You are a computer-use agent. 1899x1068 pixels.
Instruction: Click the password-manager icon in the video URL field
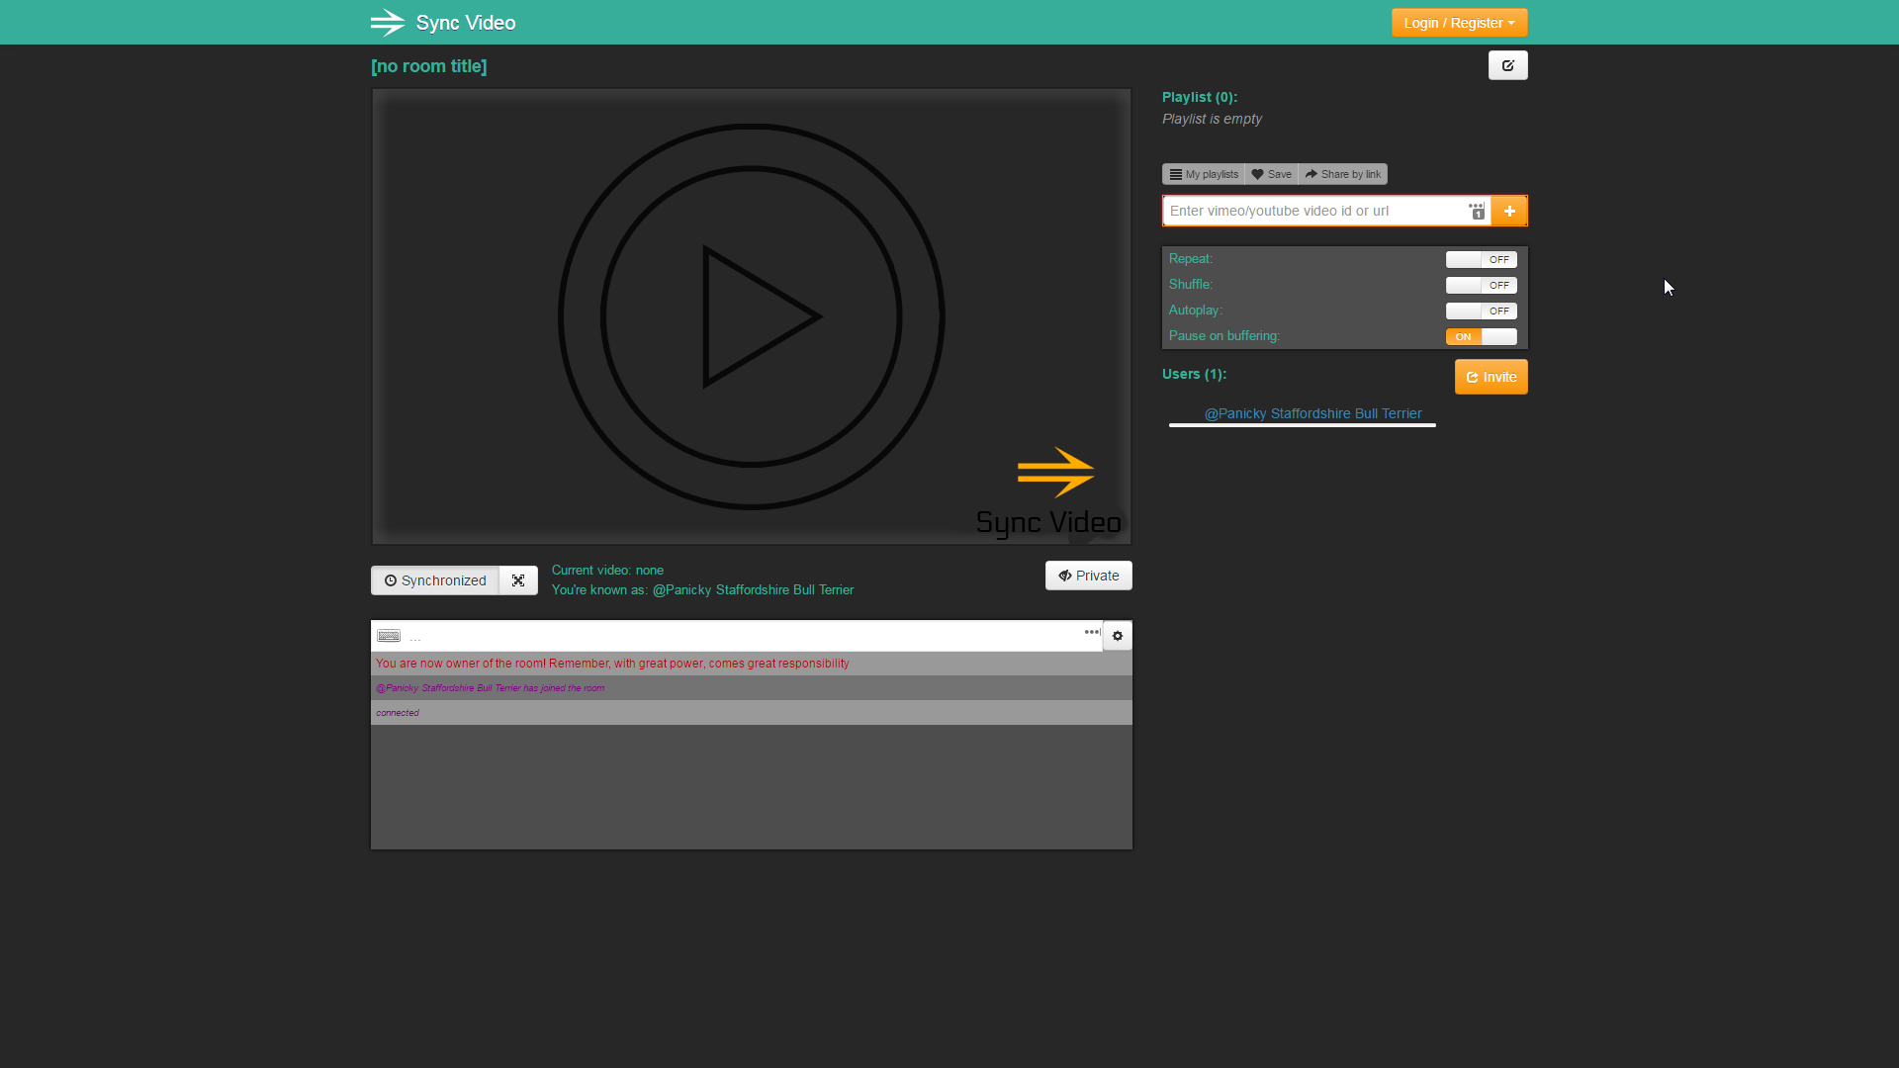pyautogui.click(x=1477, y=211)
